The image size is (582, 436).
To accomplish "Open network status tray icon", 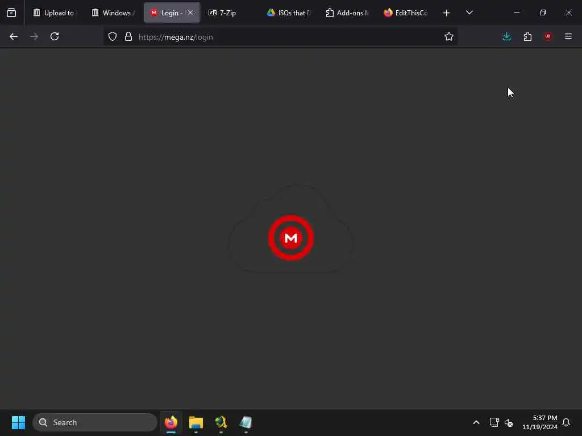I will tap(494, 422).
